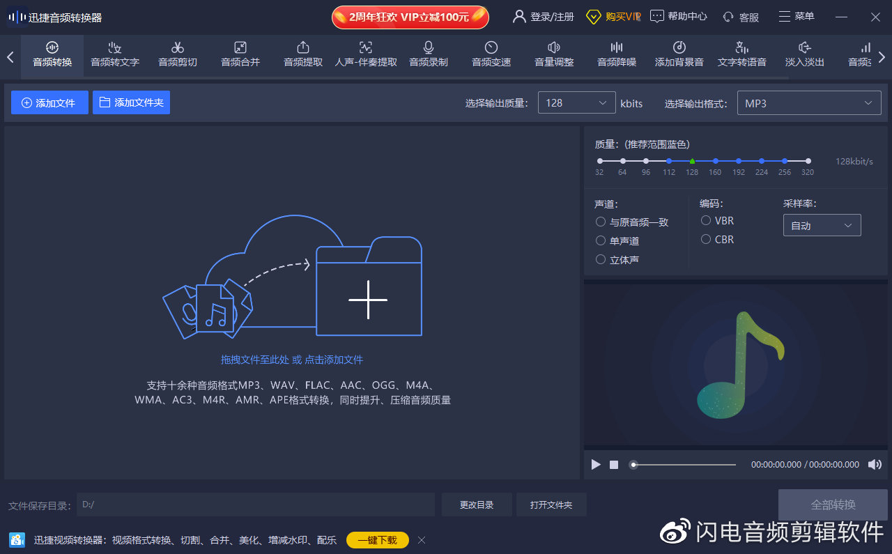Click the output directory path field

tap(256, 504)
